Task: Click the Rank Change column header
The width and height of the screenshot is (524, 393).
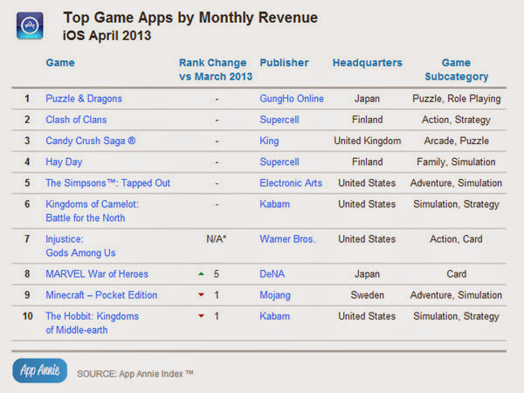Action: 216,70
